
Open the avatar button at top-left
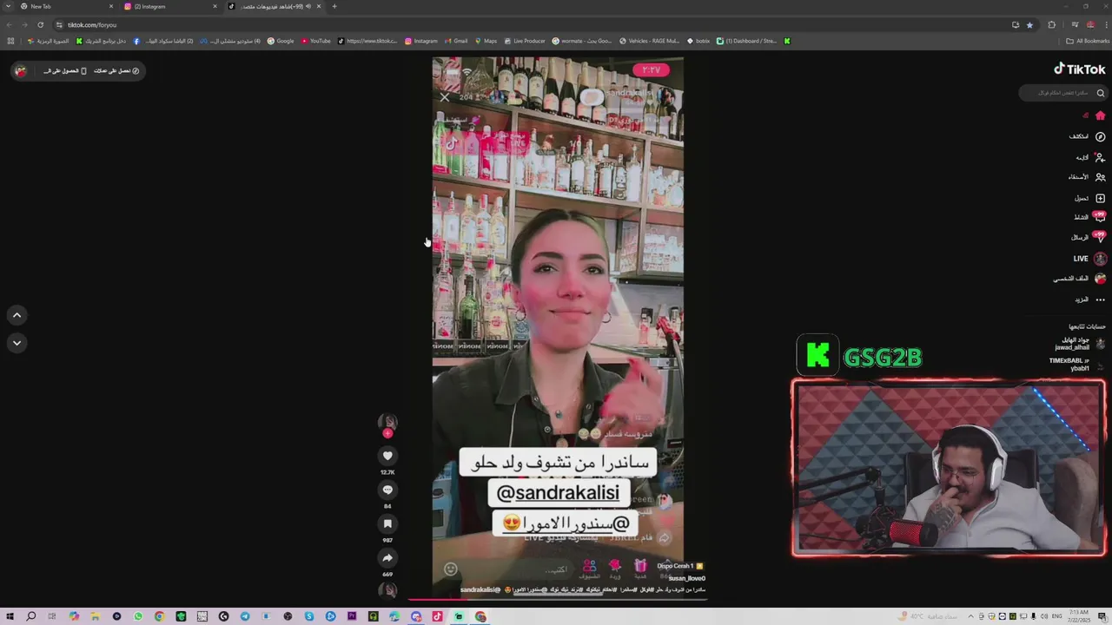[x=22, y=71]
